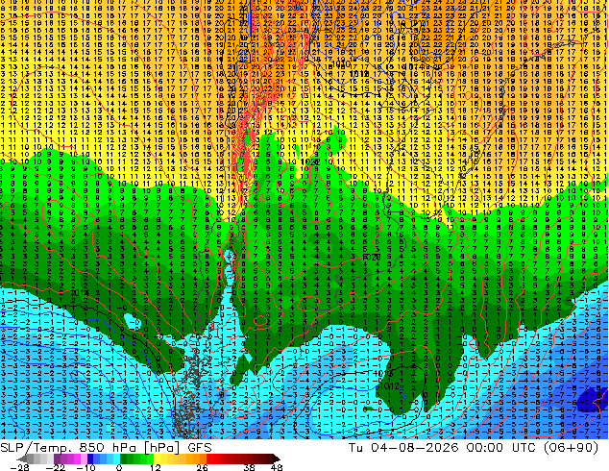Click the date 'Tu 04-08-2026'

coord(403,448)
